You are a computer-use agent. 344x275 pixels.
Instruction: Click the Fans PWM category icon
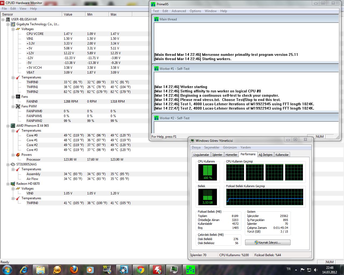coord(18,106)
